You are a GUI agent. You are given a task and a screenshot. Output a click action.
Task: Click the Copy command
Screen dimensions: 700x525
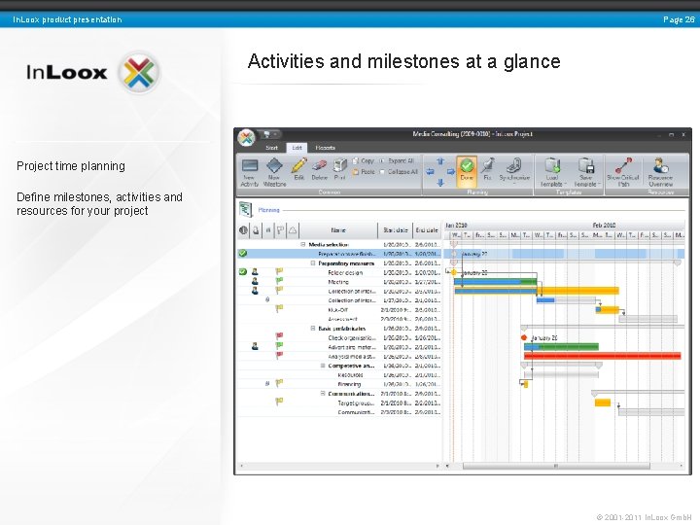coord(364,160)
